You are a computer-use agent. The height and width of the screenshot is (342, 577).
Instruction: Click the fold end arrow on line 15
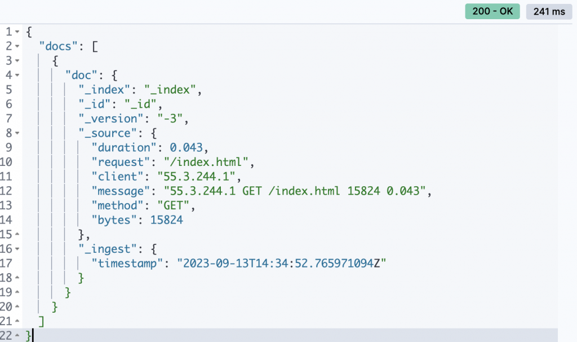(17, 234)
